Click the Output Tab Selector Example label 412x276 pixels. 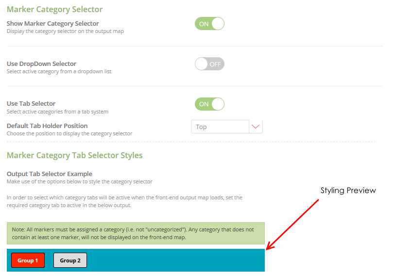coord(49,174)
